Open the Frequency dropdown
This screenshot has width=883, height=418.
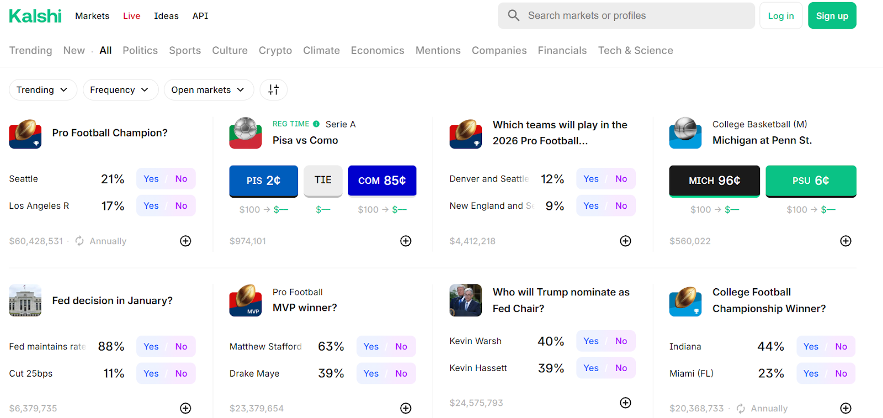120,89
